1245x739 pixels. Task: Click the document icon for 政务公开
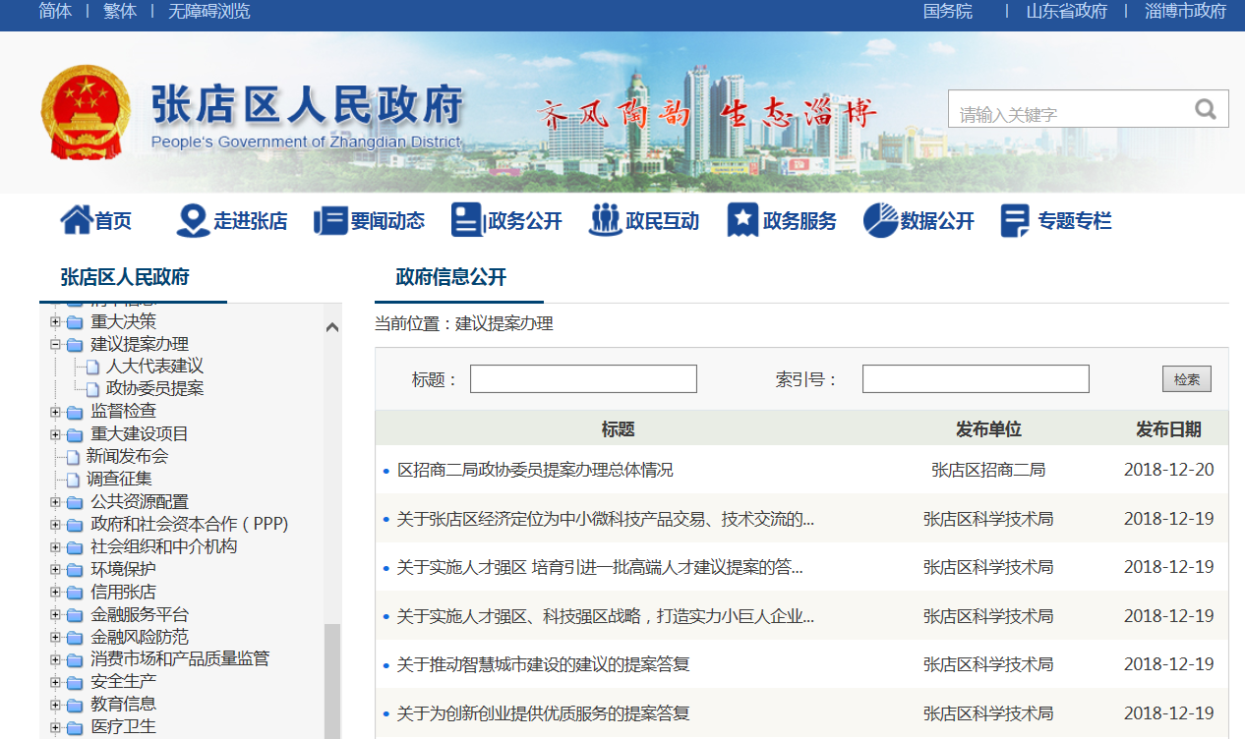467,220
